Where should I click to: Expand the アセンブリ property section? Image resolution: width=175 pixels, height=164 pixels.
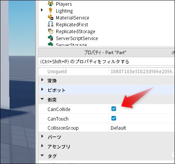pos(42,146)
